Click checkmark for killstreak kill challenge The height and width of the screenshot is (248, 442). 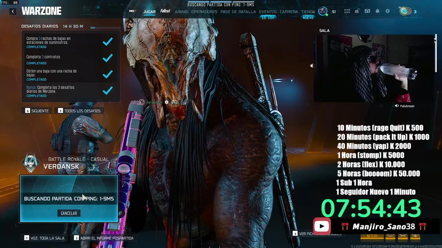click(108, 74)
